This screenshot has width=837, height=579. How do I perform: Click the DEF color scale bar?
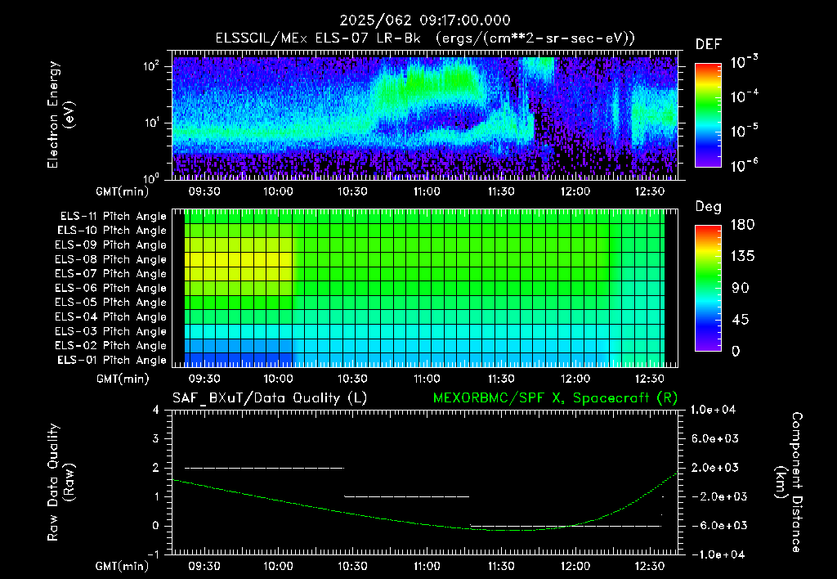click(708, 115)
